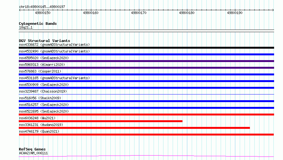The image size is (283, 160).
Task: Click the Cytogenetic Bands track title
Action: [x=38, y=24]
